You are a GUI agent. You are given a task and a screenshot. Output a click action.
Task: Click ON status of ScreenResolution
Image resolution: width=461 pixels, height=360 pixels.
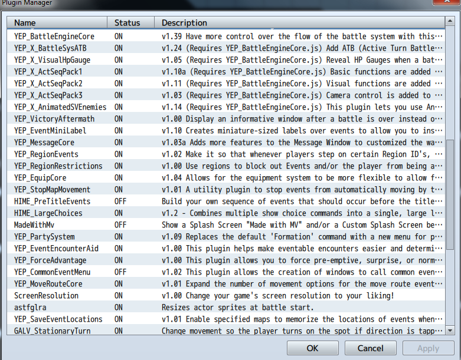click(119, 295)
